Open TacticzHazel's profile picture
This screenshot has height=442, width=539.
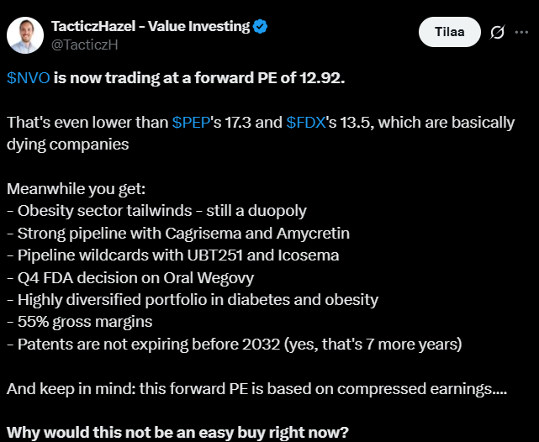[26, 34]
